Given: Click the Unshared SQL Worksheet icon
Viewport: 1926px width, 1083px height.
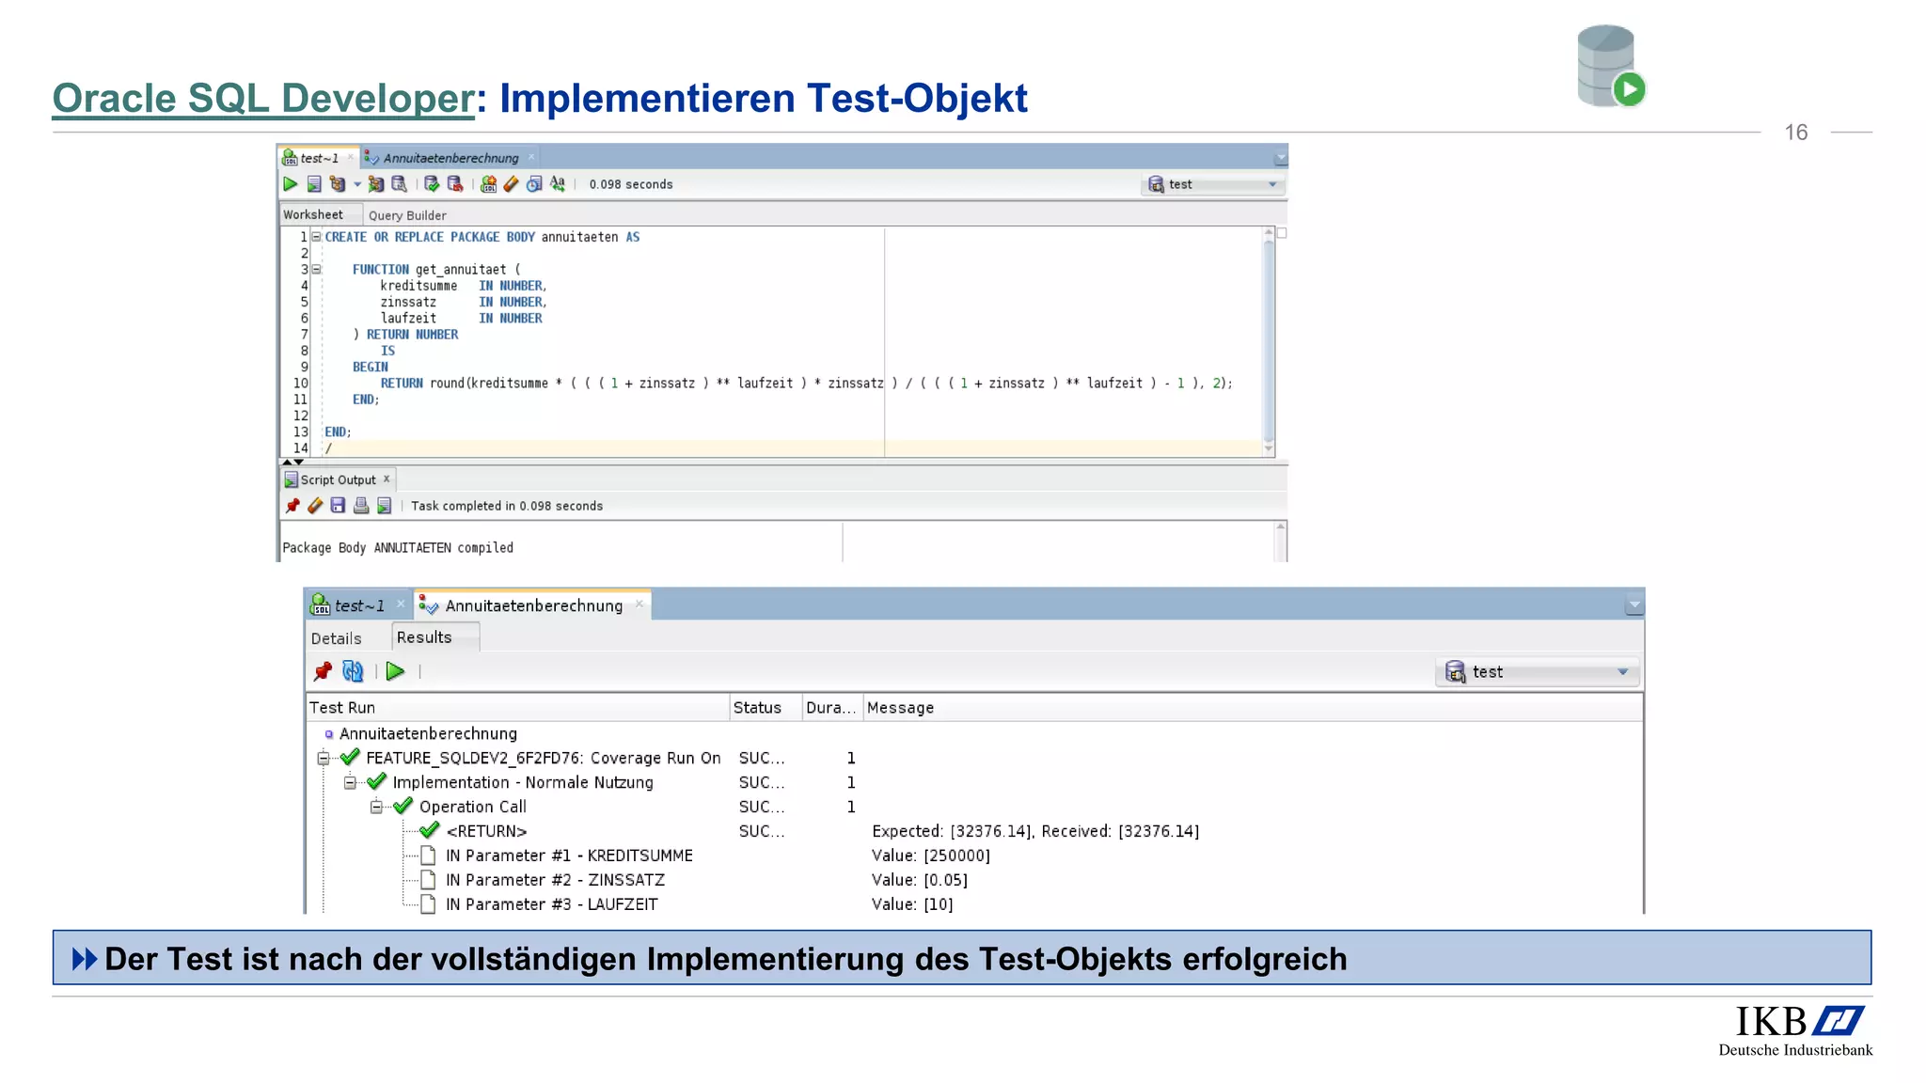Looking at the screenshot, I should click(x=488, y=184).
